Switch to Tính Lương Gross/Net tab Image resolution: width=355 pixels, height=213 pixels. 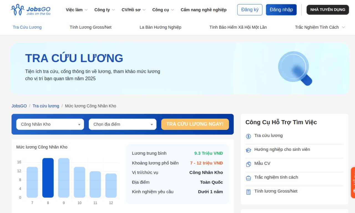coord(90,27)
